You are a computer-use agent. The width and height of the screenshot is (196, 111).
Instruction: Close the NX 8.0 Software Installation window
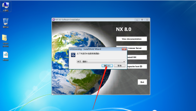(147, 20)
